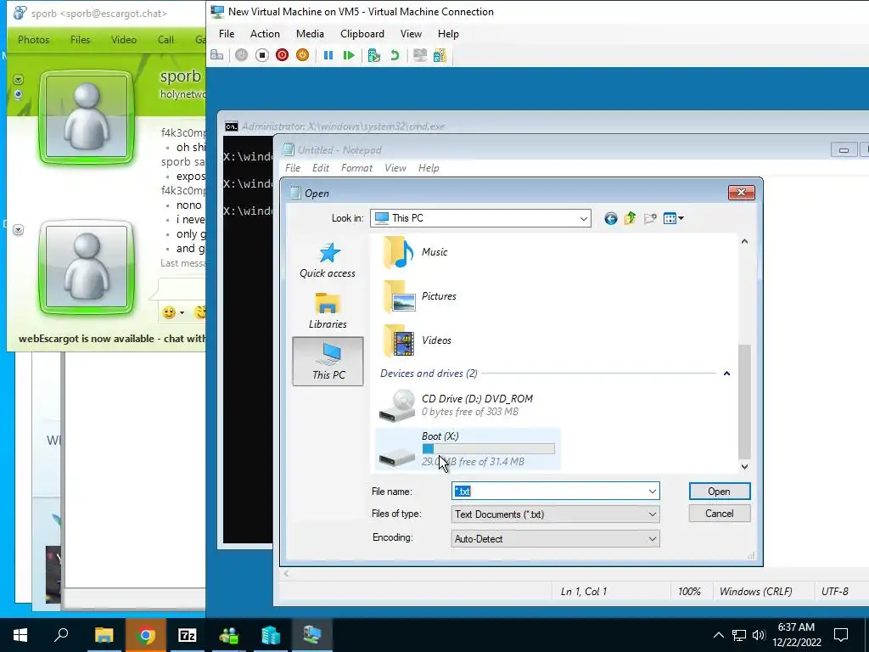Collapse bottom avatar with small arrow button
The height and width of the screenshot is (652, 869).
[x=18, y=229]
